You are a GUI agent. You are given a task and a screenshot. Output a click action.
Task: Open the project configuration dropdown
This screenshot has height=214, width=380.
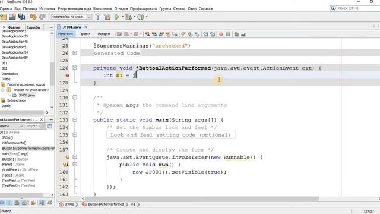[x=71, y=17]
